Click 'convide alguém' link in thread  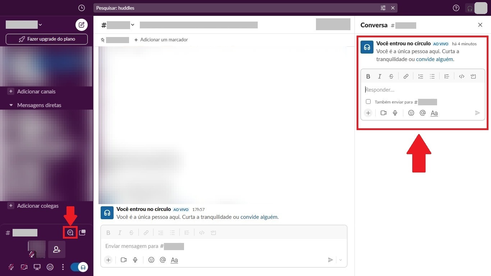[434, 59]
